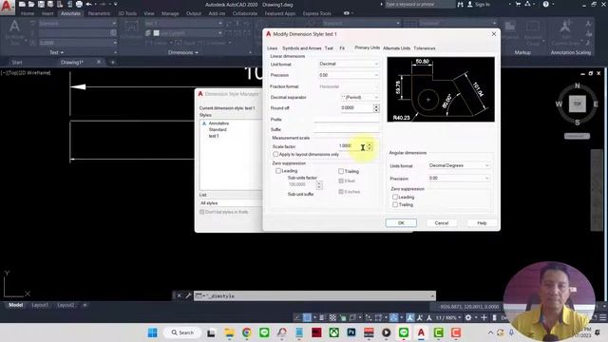This screenshot has height=342, width=608.
Task: Click the layer color swatch in ribbon
Action: (156, 33)
